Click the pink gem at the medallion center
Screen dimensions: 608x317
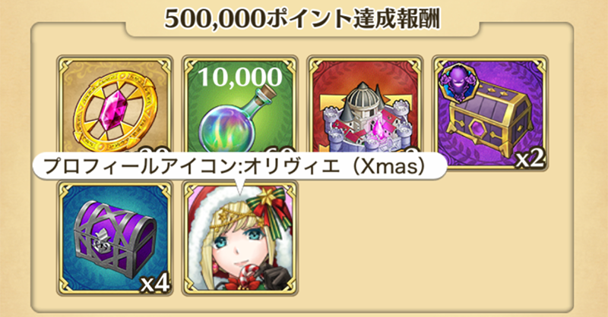(x=114, y=110)
